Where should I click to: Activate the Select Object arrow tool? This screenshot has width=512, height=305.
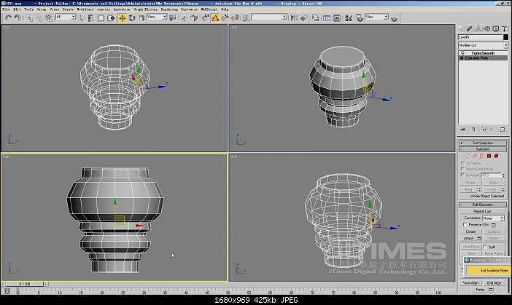pos(82,17)
